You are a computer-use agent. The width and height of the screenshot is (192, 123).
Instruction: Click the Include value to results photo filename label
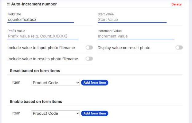(43, 59)
